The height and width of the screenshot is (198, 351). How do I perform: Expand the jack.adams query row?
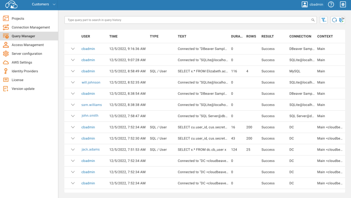pyautogui.click(x=73, y=150)
